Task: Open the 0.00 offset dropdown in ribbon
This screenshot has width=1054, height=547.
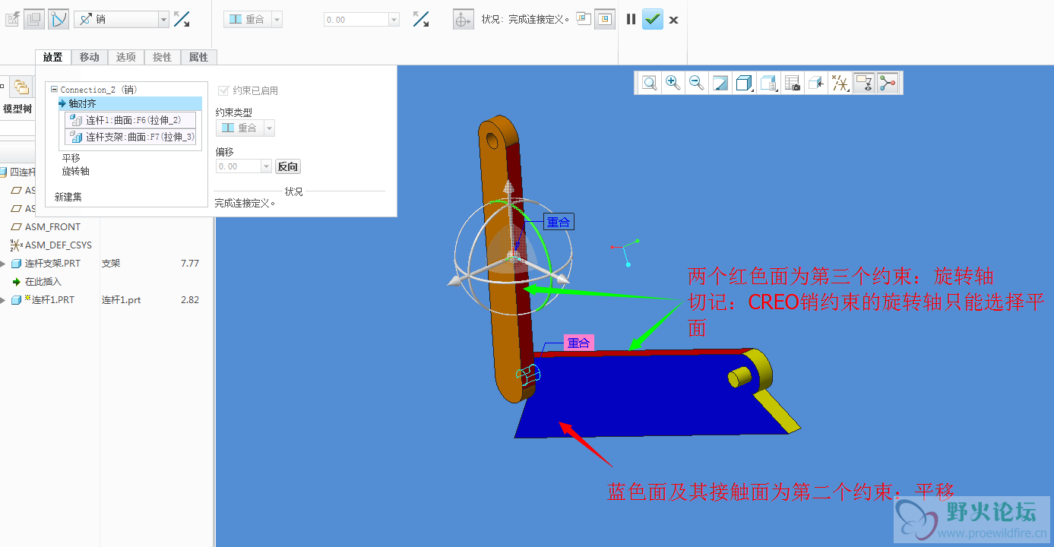Action: pos(394,20)
